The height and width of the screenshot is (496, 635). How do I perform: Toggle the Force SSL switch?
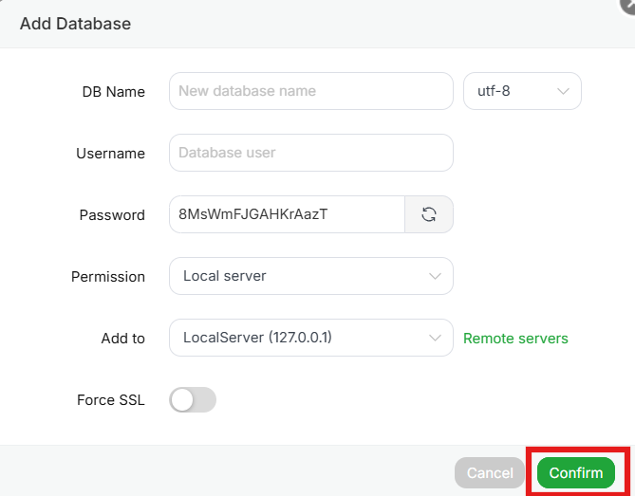point(193,399)
